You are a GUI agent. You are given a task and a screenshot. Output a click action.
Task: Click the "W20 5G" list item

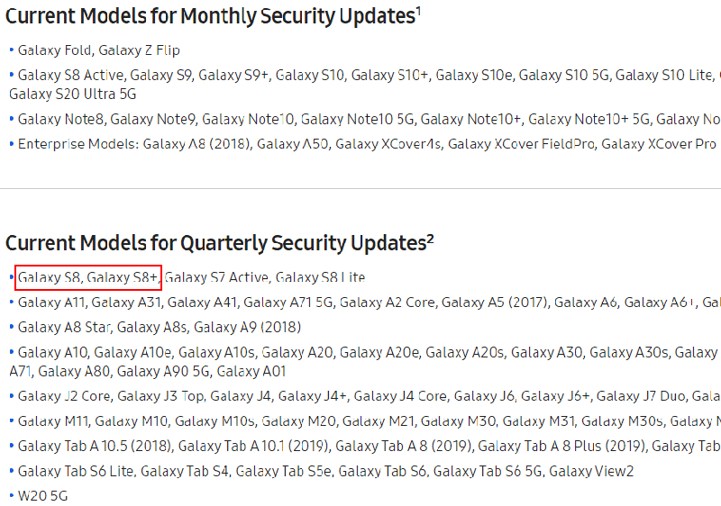tap(42, 496)
